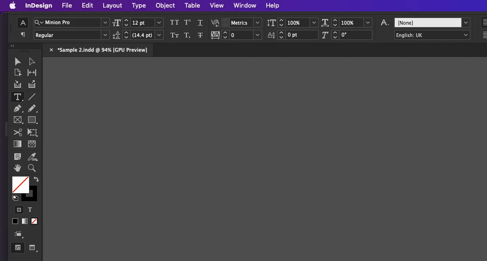
Task: Toggle Underline formatting
Action: click(200, 23)
